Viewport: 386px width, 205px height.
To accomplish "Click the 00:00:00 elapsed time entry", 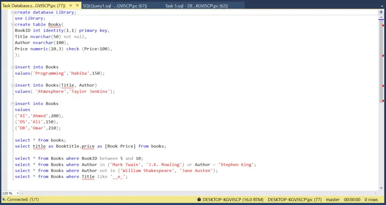I will 352,200.
